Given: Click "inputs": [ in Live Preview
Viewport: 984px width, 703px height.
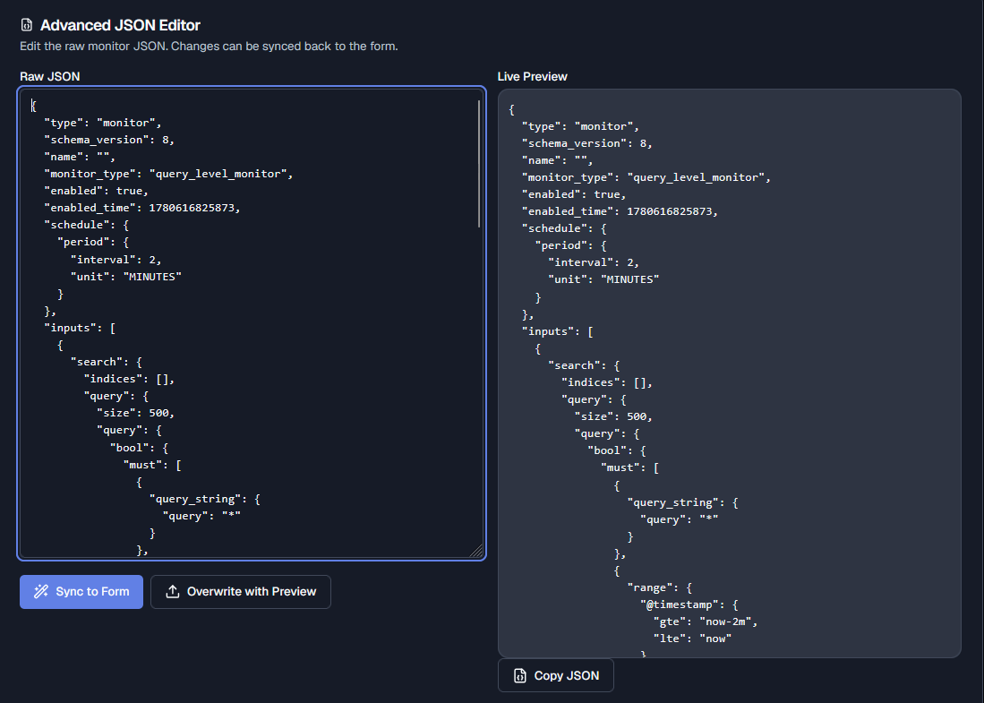Looking at the screenshot, I should 558,331.
